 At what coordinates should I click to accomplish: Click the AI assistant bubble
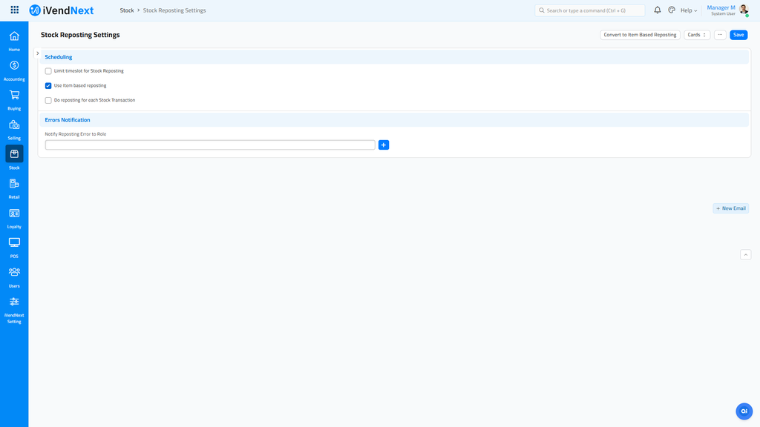coord(744,411)
